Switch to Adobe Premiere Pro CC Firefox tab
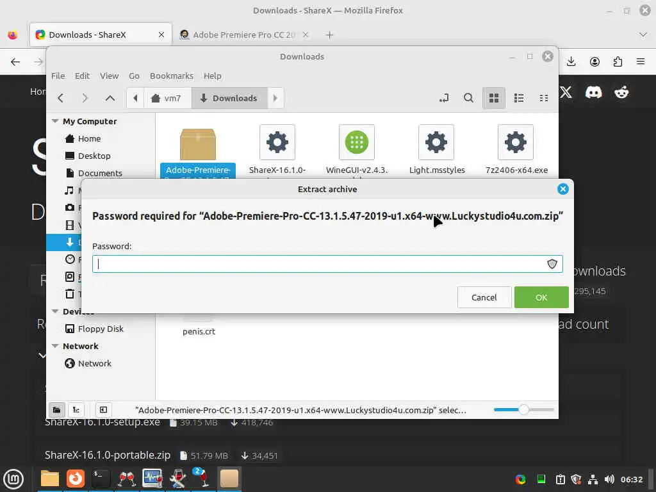The width and height of the screenshot is (656, 492). click(x=243, y=35)
